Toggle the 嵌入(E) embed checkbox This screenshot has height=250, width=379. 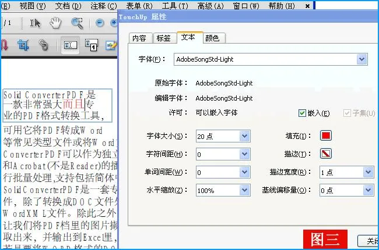[x=302, y=113]
